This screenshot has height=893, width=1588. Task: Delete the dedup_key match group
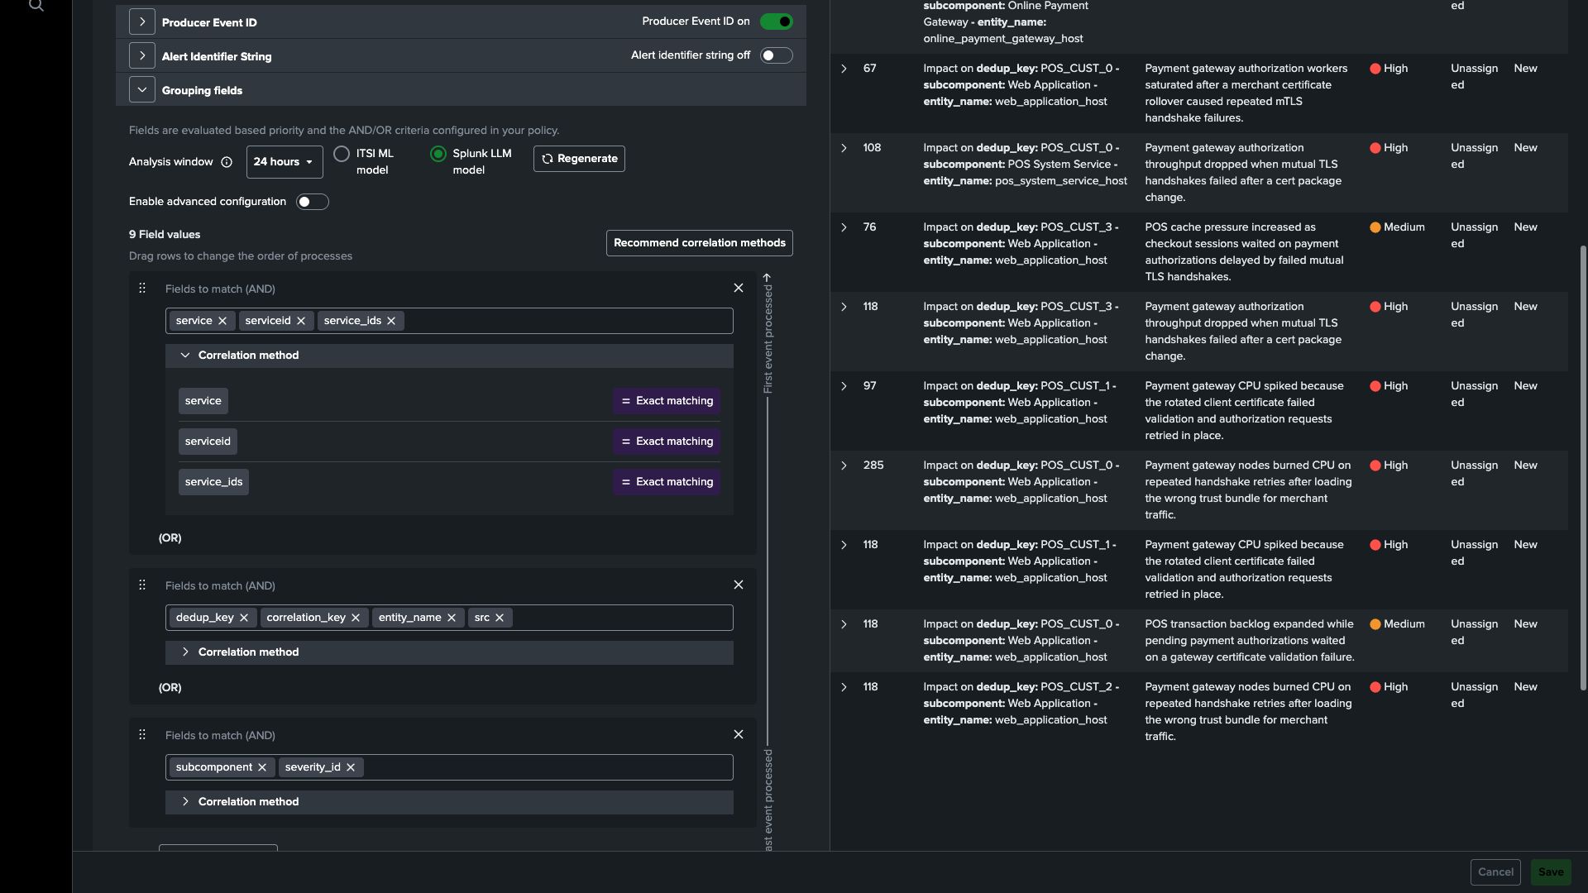click(739, 585)
